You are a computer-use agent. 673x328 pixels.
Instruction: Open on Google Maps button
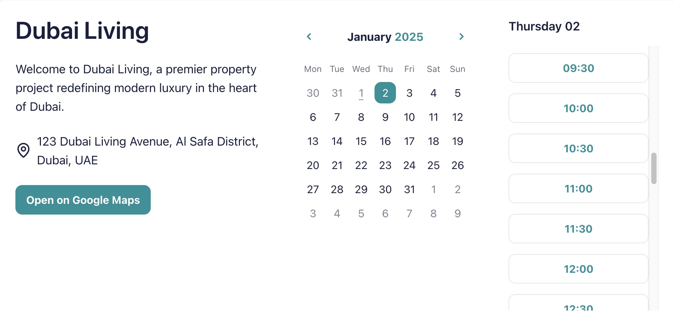tap(83, 200)
